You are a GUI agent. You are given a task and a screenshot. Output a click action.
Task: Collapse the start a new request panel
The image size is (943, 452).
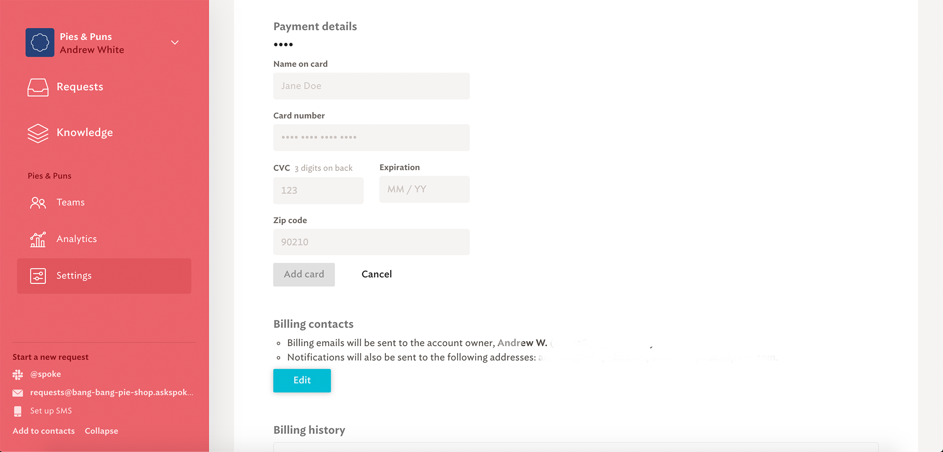coord(101,431)
